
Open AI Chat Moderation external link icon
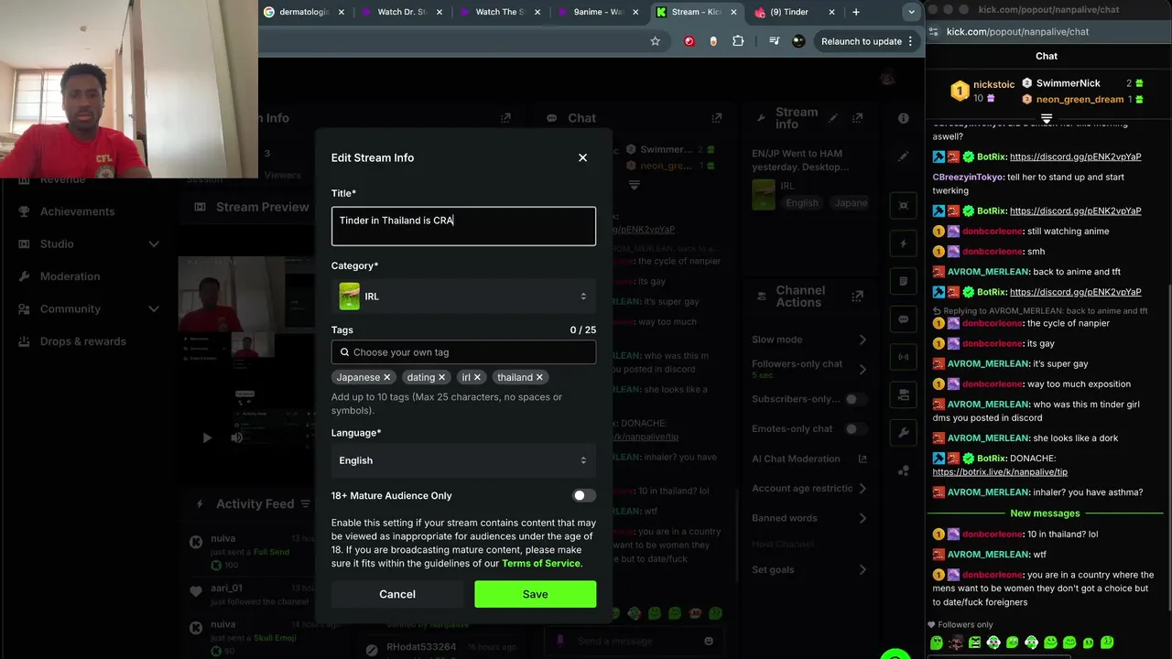click(x=863, y=459)
